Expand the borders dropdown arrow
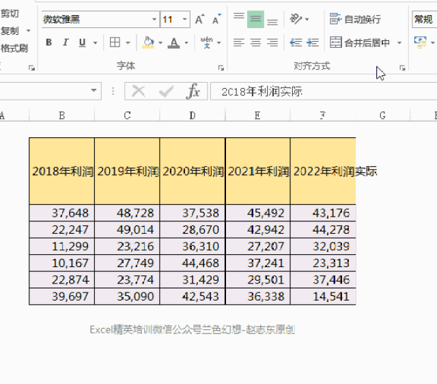437x384 pixels. [128, 42]
